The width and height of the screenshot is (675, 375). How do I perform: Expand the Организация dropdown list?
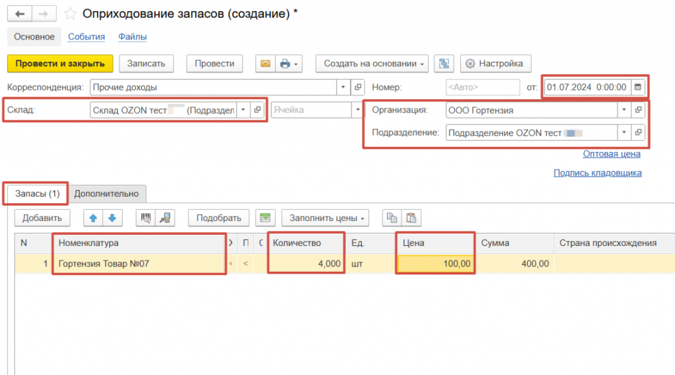click(623, 110)
